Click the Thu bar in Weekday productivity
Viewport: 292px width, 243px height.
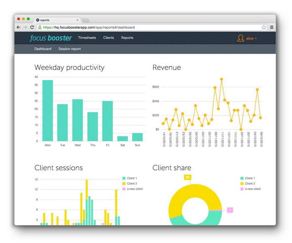[93, 127]
